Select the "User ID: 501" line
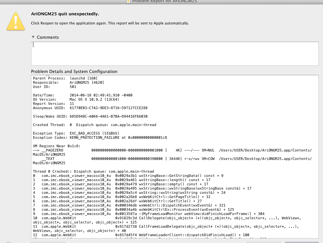323x243 pixels. pyautogui.click(x=55, y=87)
